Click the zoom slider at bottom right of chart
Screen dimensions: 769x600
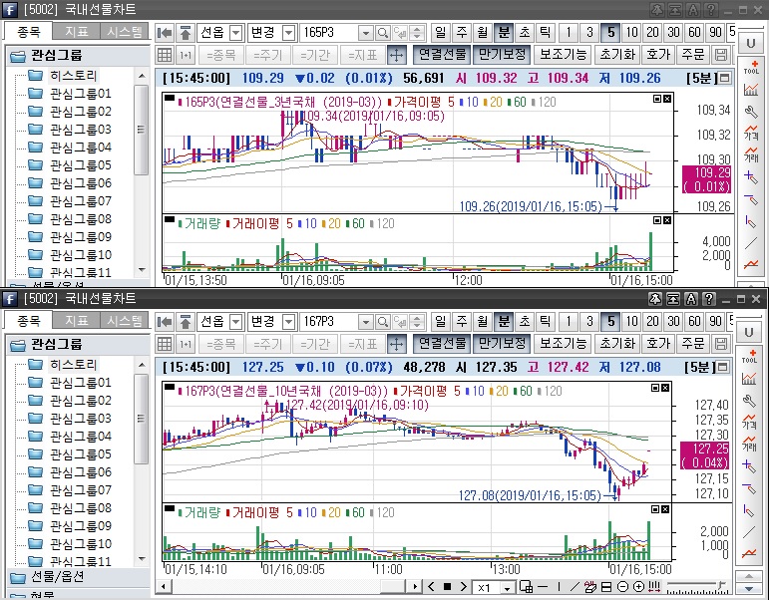[x=696, y=586]
